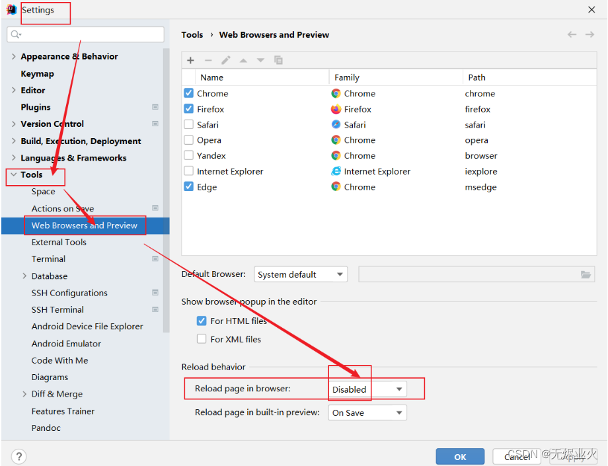Click the search magnifier icon
The width and height of the screenshot is (608, 466).
15,34
